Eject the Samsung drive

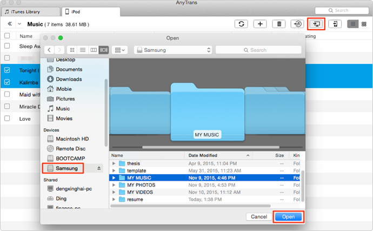pyautogui.click(x=99, y=168)
